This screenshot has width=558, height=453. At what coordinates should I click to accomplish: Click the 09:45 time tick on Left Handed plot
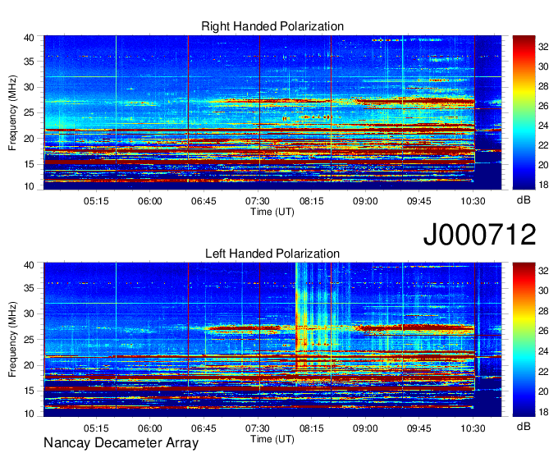pyautogui.click(x=418, y=428)
